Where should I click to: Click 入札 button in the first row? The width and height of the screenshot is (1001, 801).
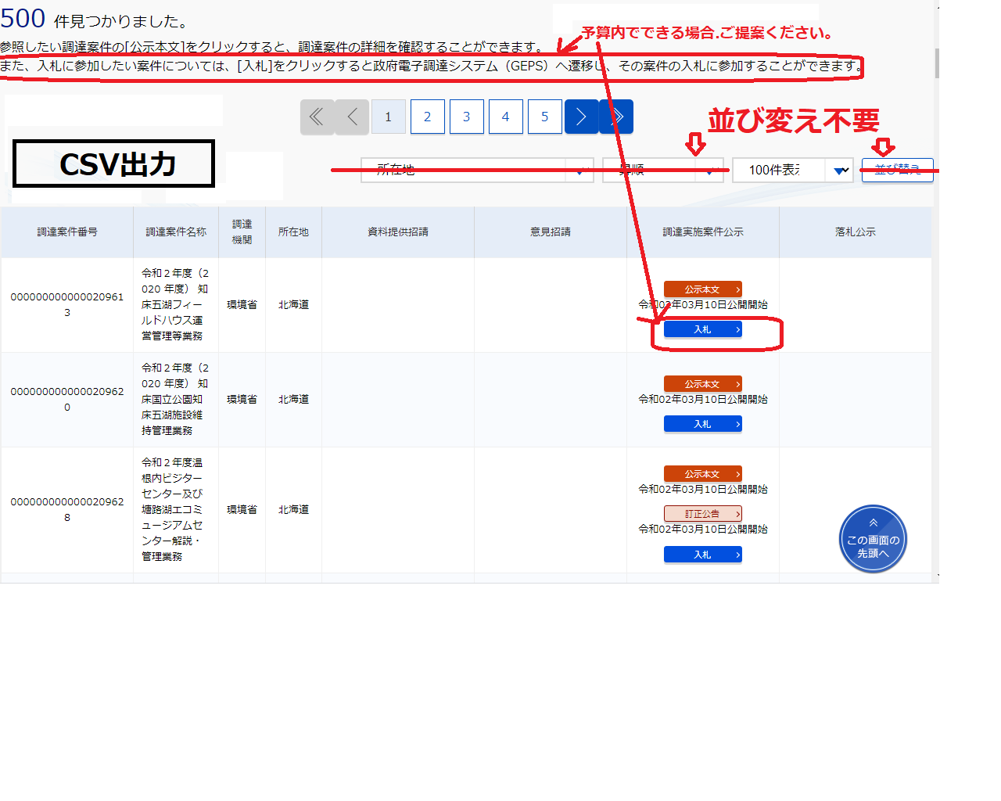702,329
